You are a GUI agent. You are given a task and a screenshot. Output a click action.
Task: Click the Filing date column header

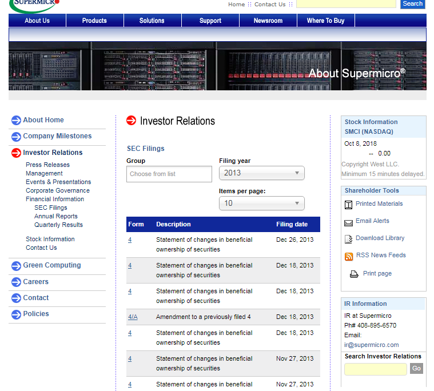(292, 225)
